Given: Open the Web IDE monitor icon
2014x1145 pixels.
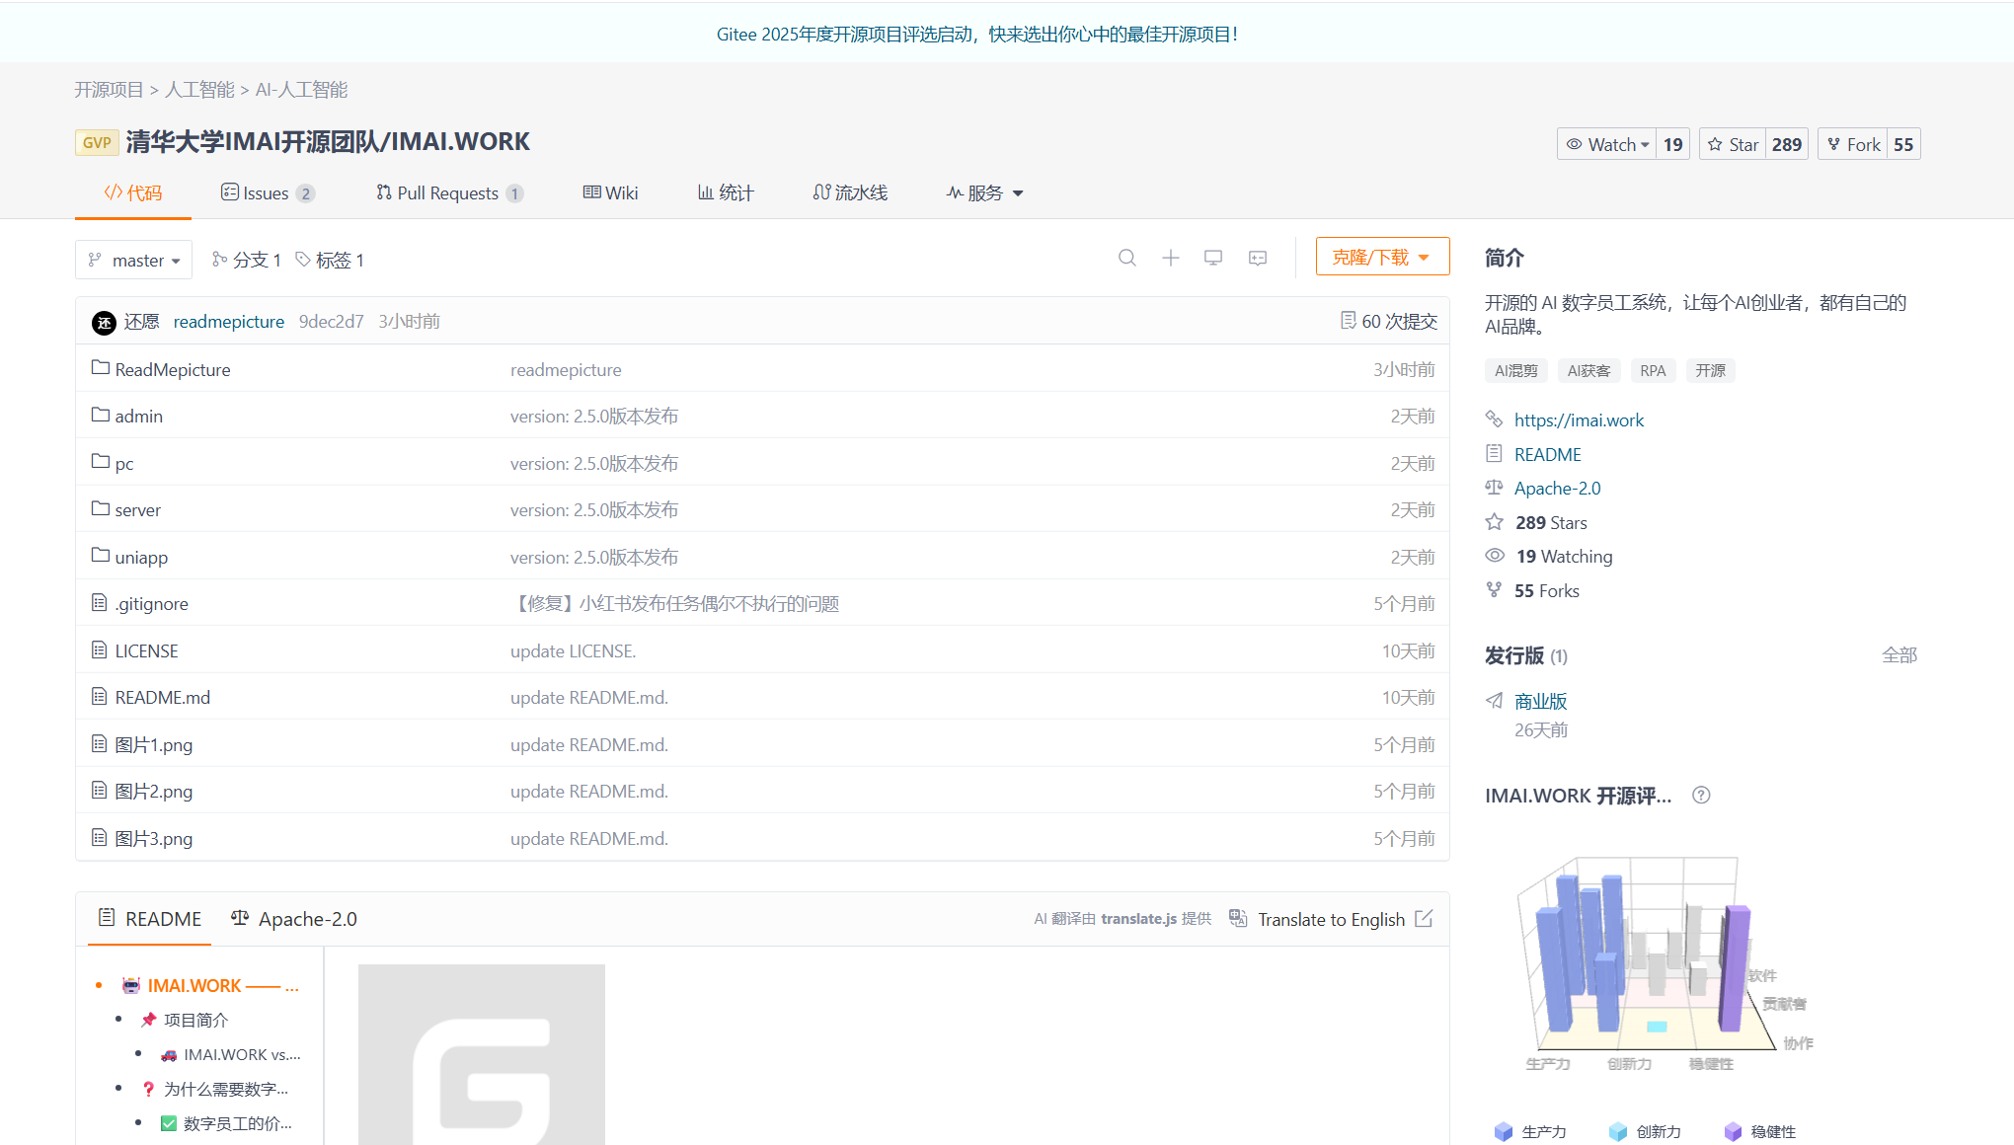Looking at the screenshot, I should click(x=1213, y=258).
